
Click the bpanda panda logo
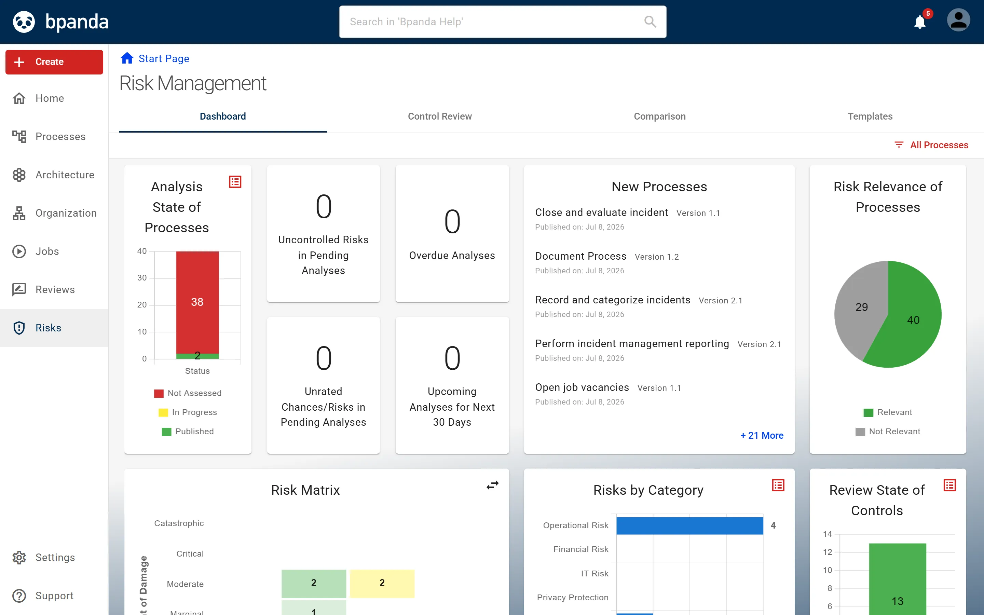point(24,22)
